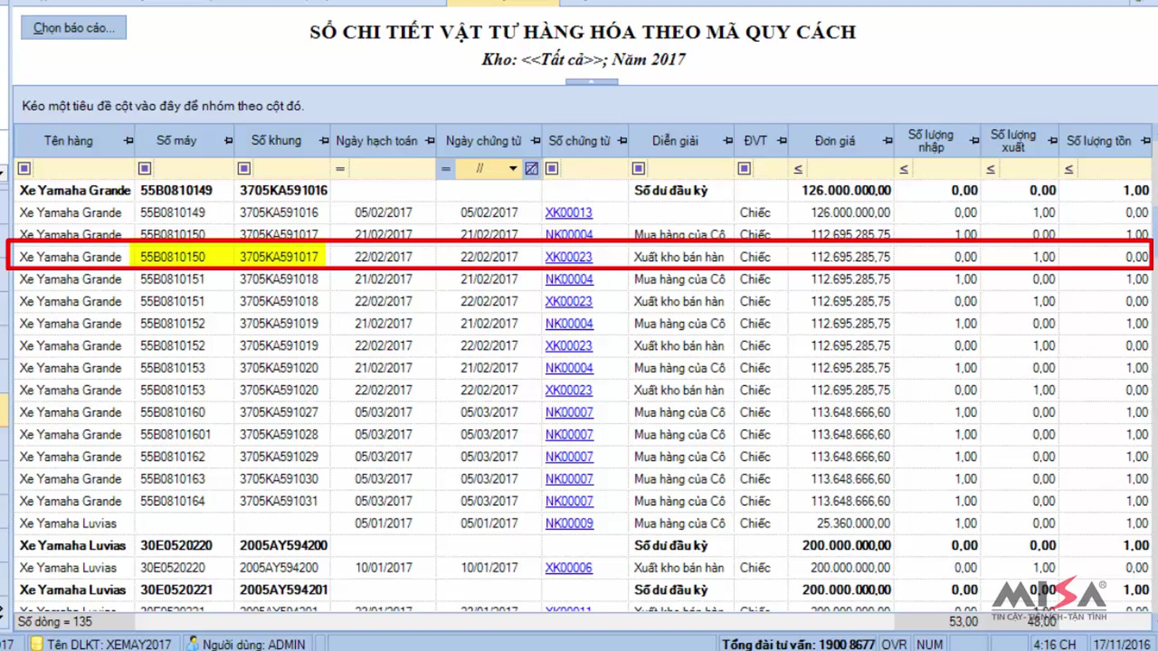
Task: Open the Đơn giá comparison operator list
Action: pos(798,169)
